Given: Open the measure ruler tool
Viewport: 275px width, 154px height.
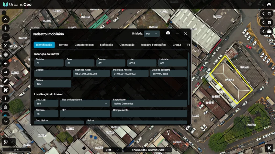Looking at the screenshot, I should point(6,90).
